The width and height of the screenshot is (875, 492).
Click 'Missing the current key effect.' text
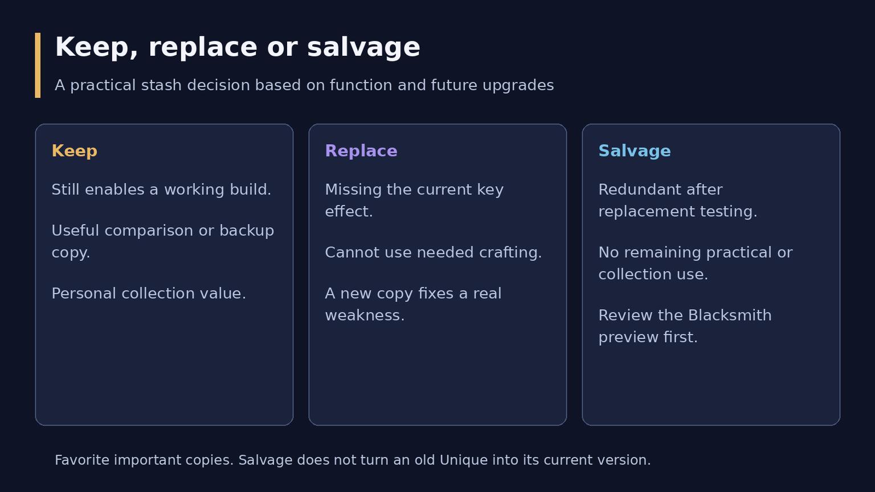(414, 200)
